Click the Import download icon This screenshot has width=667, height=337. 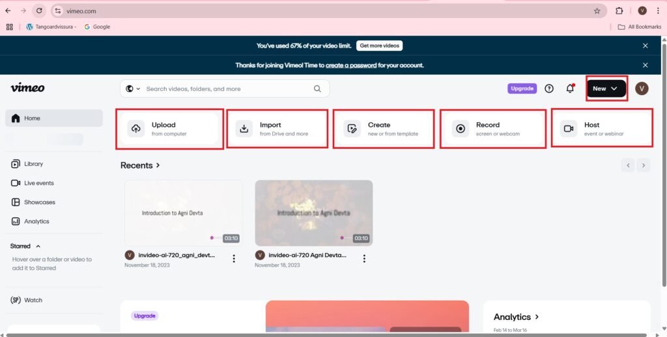click(244, 129)
